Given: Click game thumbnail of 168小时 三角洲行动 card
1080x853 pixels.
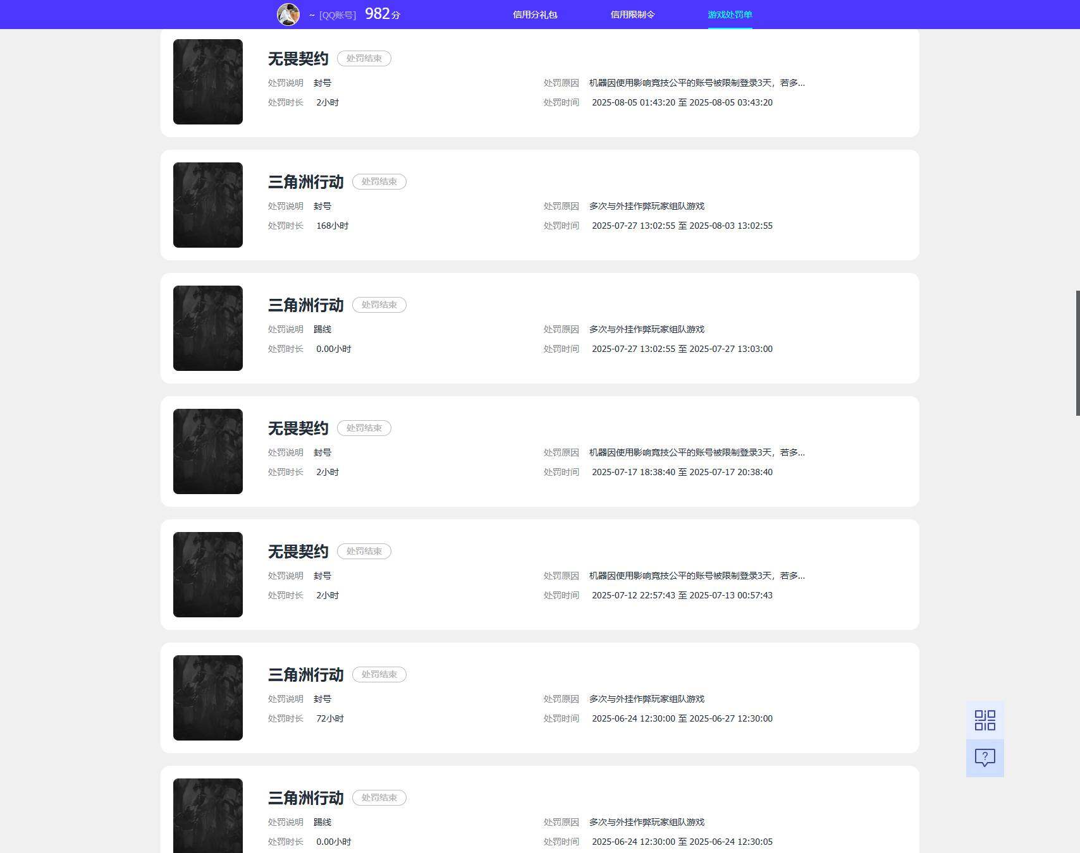Looking at the screenshot, I should click(x=208, y=205).
